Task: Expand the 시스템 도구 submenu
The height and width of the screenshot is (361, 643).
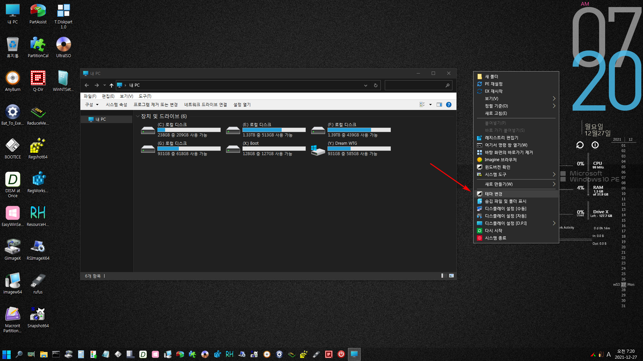Action: [516, 174]
